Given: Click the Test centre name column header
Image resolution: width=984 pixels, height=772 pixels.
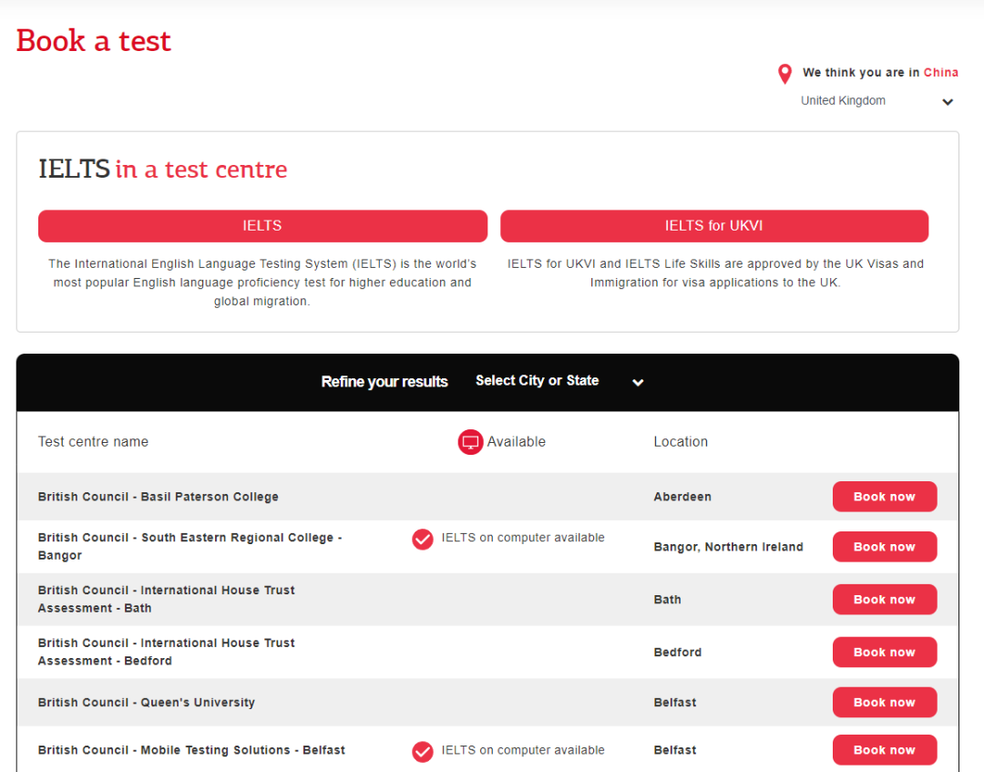Looking at the screenshot, I should click(x=93, y=442).
